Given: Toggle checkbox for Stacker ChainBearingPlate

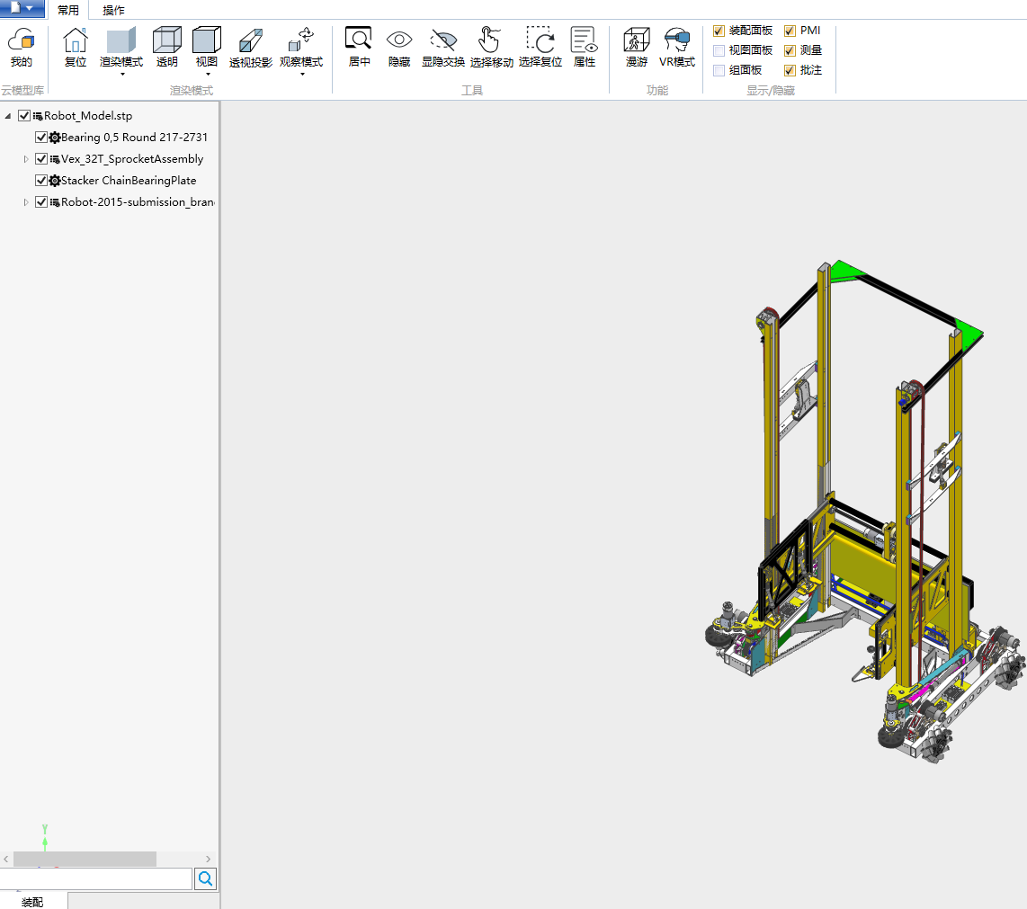Looking at the screenshot, I should pos(41,181).
